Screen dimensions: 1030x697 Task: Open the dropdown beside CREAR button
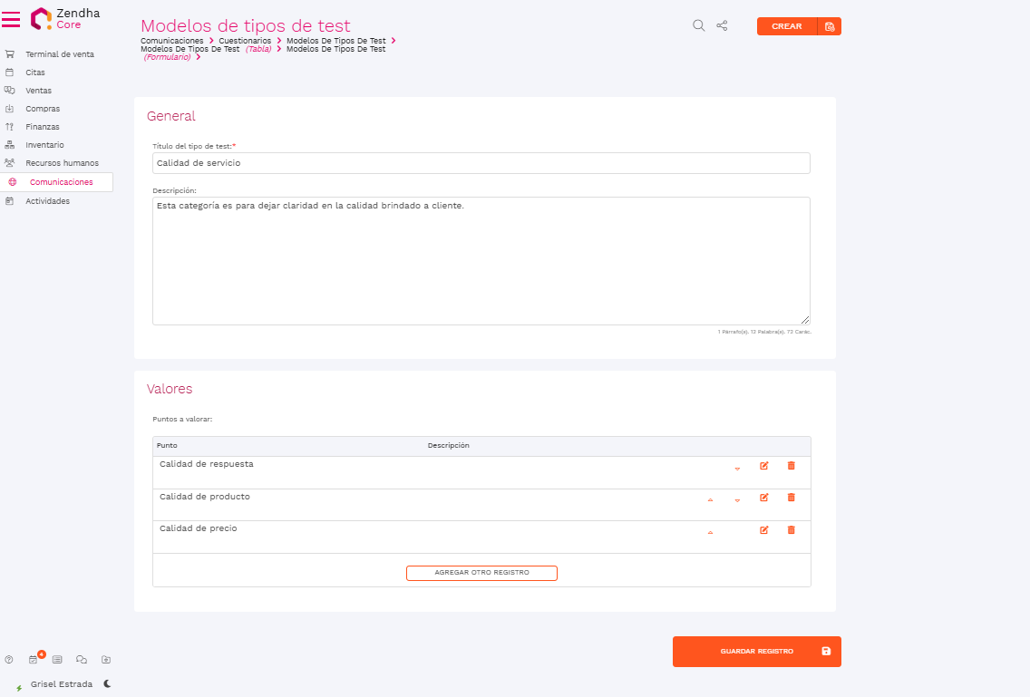[x=829, y=26]
